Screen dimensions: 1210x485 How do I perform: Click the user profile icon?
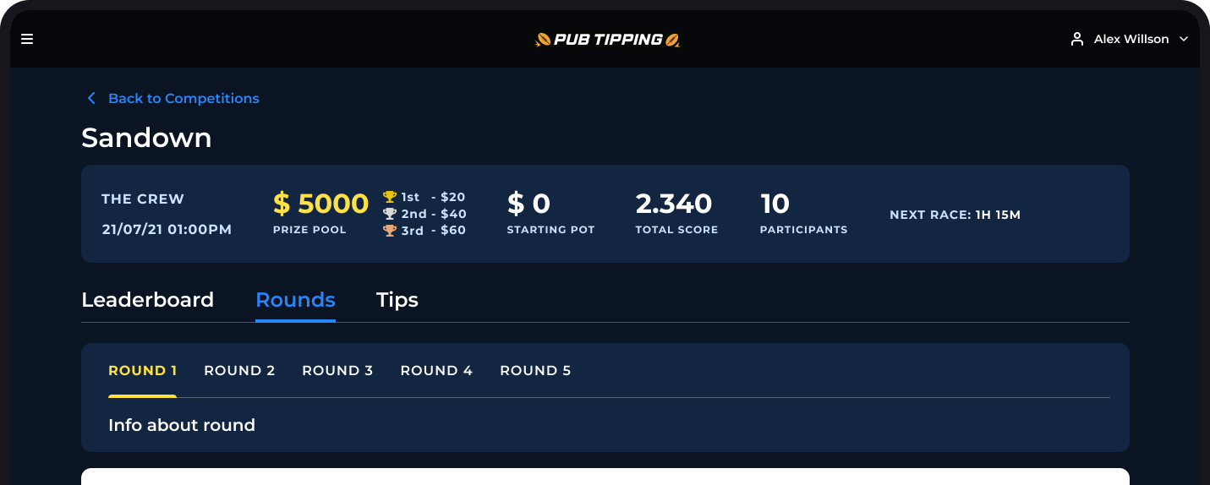pos(1076,39)
